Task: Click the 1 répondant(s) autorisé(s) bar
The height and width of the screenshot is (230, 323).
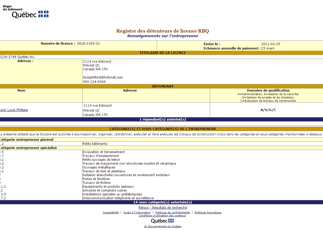Action: [161, 119]
